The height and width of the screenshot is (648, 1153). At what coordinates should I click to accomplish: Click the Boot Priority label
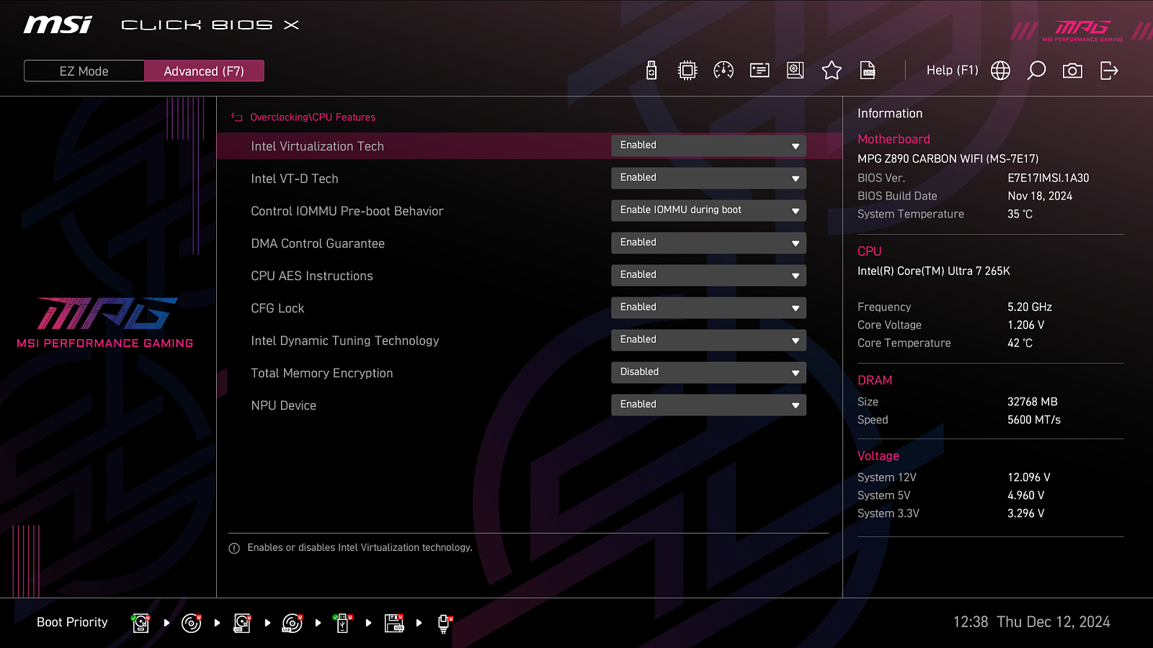click(x=72, y=622)
